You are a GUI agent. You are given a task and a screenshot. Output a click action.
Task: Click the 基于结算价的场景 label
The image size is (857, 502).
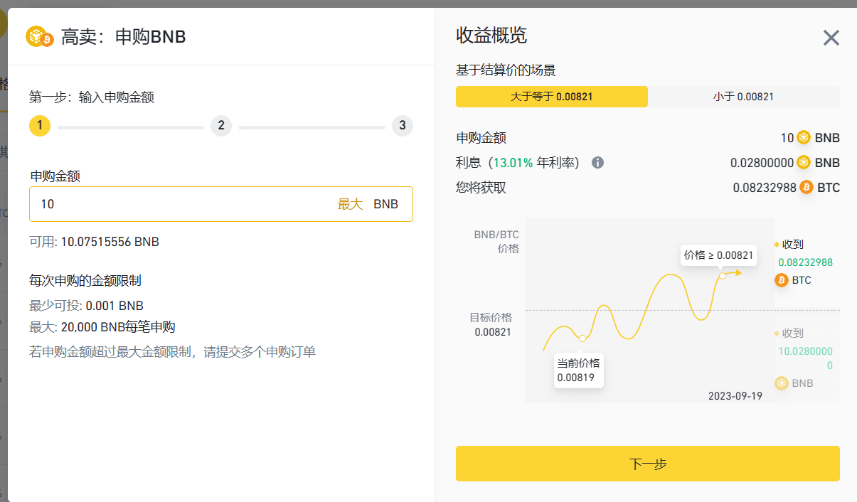click(x=506, y=70)
